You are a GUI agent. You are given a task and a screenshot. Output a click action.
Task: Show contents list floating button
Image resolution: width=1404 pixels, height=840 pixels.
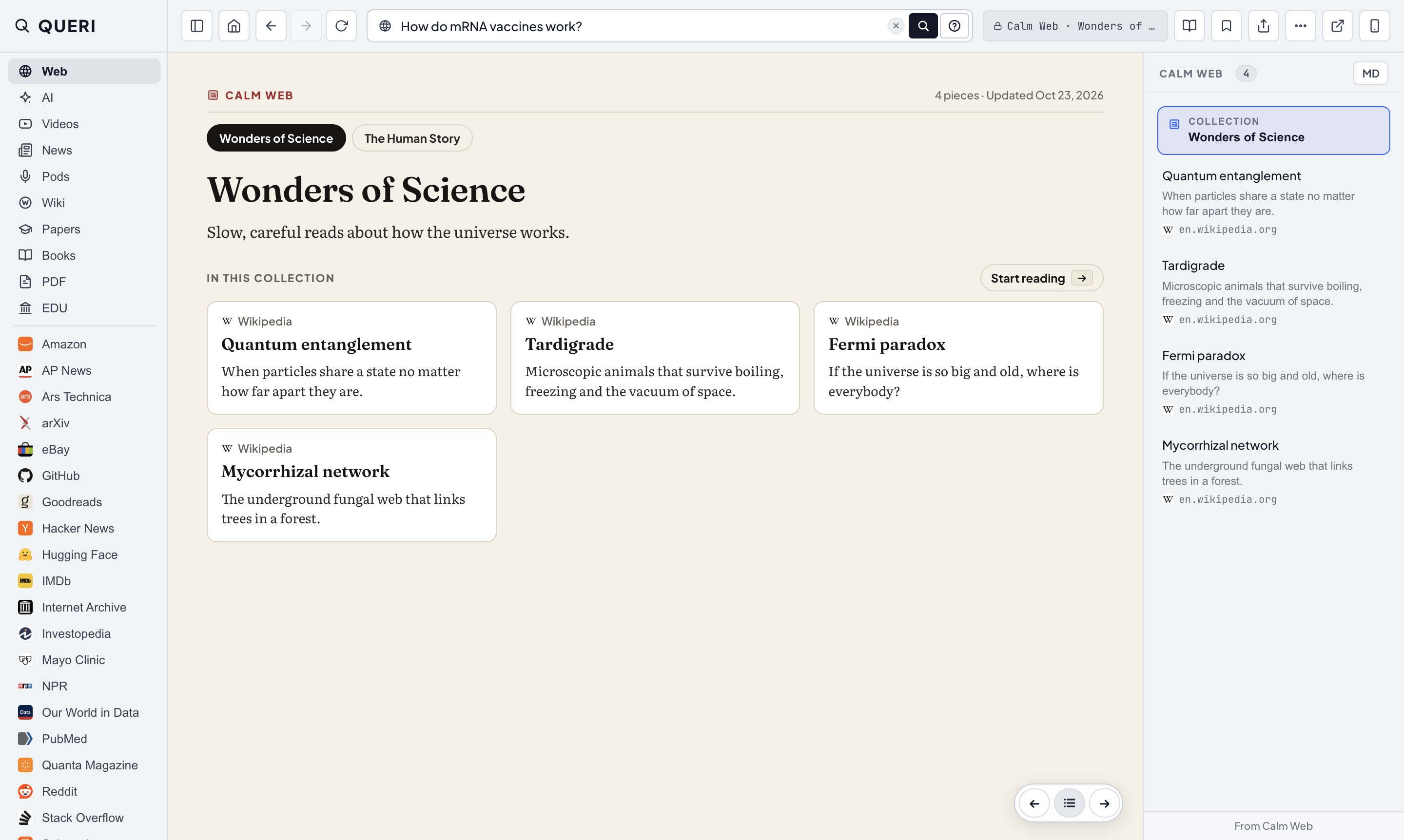1069,803
